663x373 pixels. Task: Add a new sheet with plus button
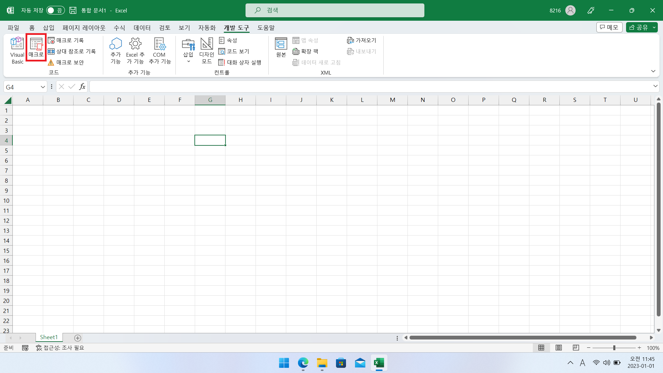point(78,338)
